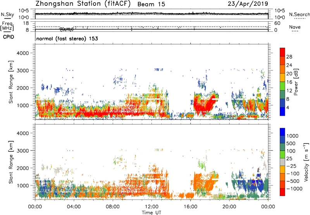Pick the yellow 16–20 dB Power colorbar segment

tap(282, 78)
